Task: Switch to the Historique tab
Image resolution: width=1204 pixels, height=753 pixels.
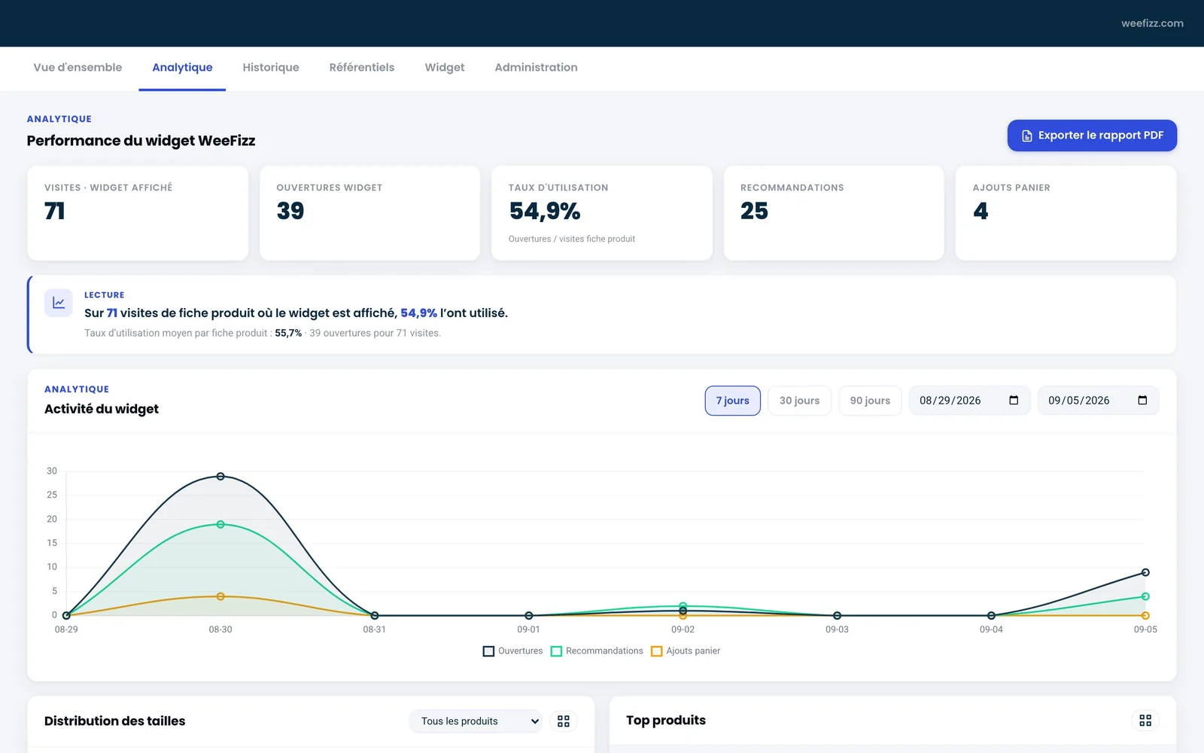Action: [x=271, y=68]
